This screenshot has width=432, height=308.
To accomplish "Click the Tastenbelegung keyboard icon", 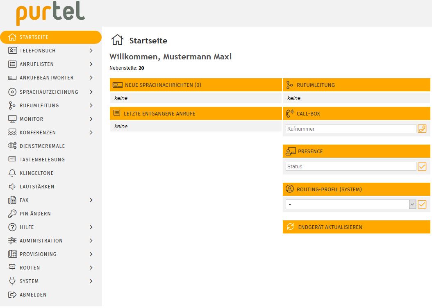I will 12,159.
